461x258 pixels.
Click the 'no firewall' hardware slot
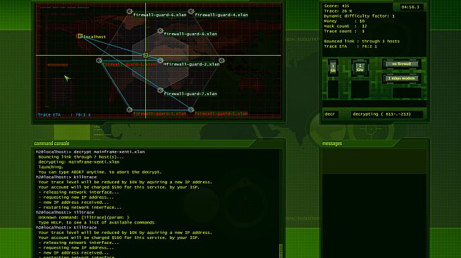tap(401, 64)
